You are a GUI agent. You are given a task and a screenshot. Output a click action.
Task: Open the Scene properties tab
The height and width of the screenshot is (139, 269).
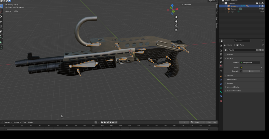pos(221,62)
